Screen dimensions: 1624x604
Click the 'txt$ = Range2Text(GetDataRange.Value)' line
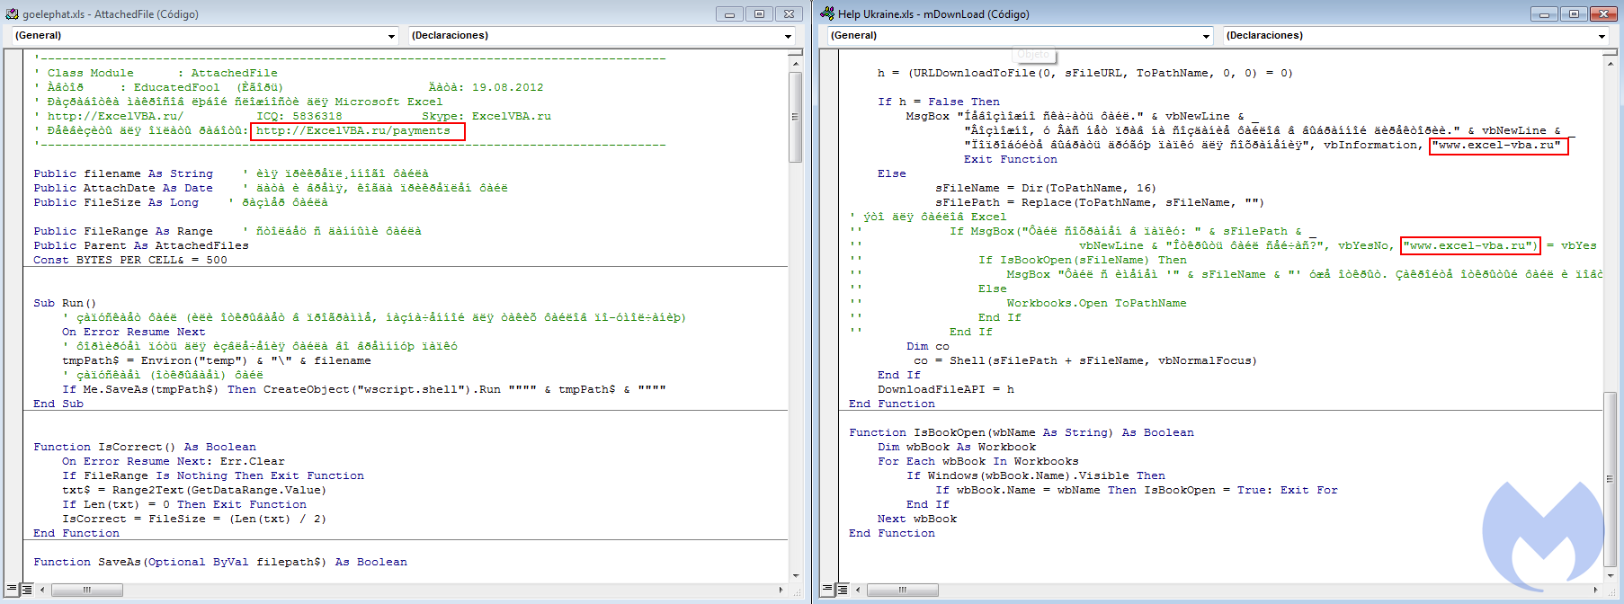pyautogui.click(x=194, y=490)
